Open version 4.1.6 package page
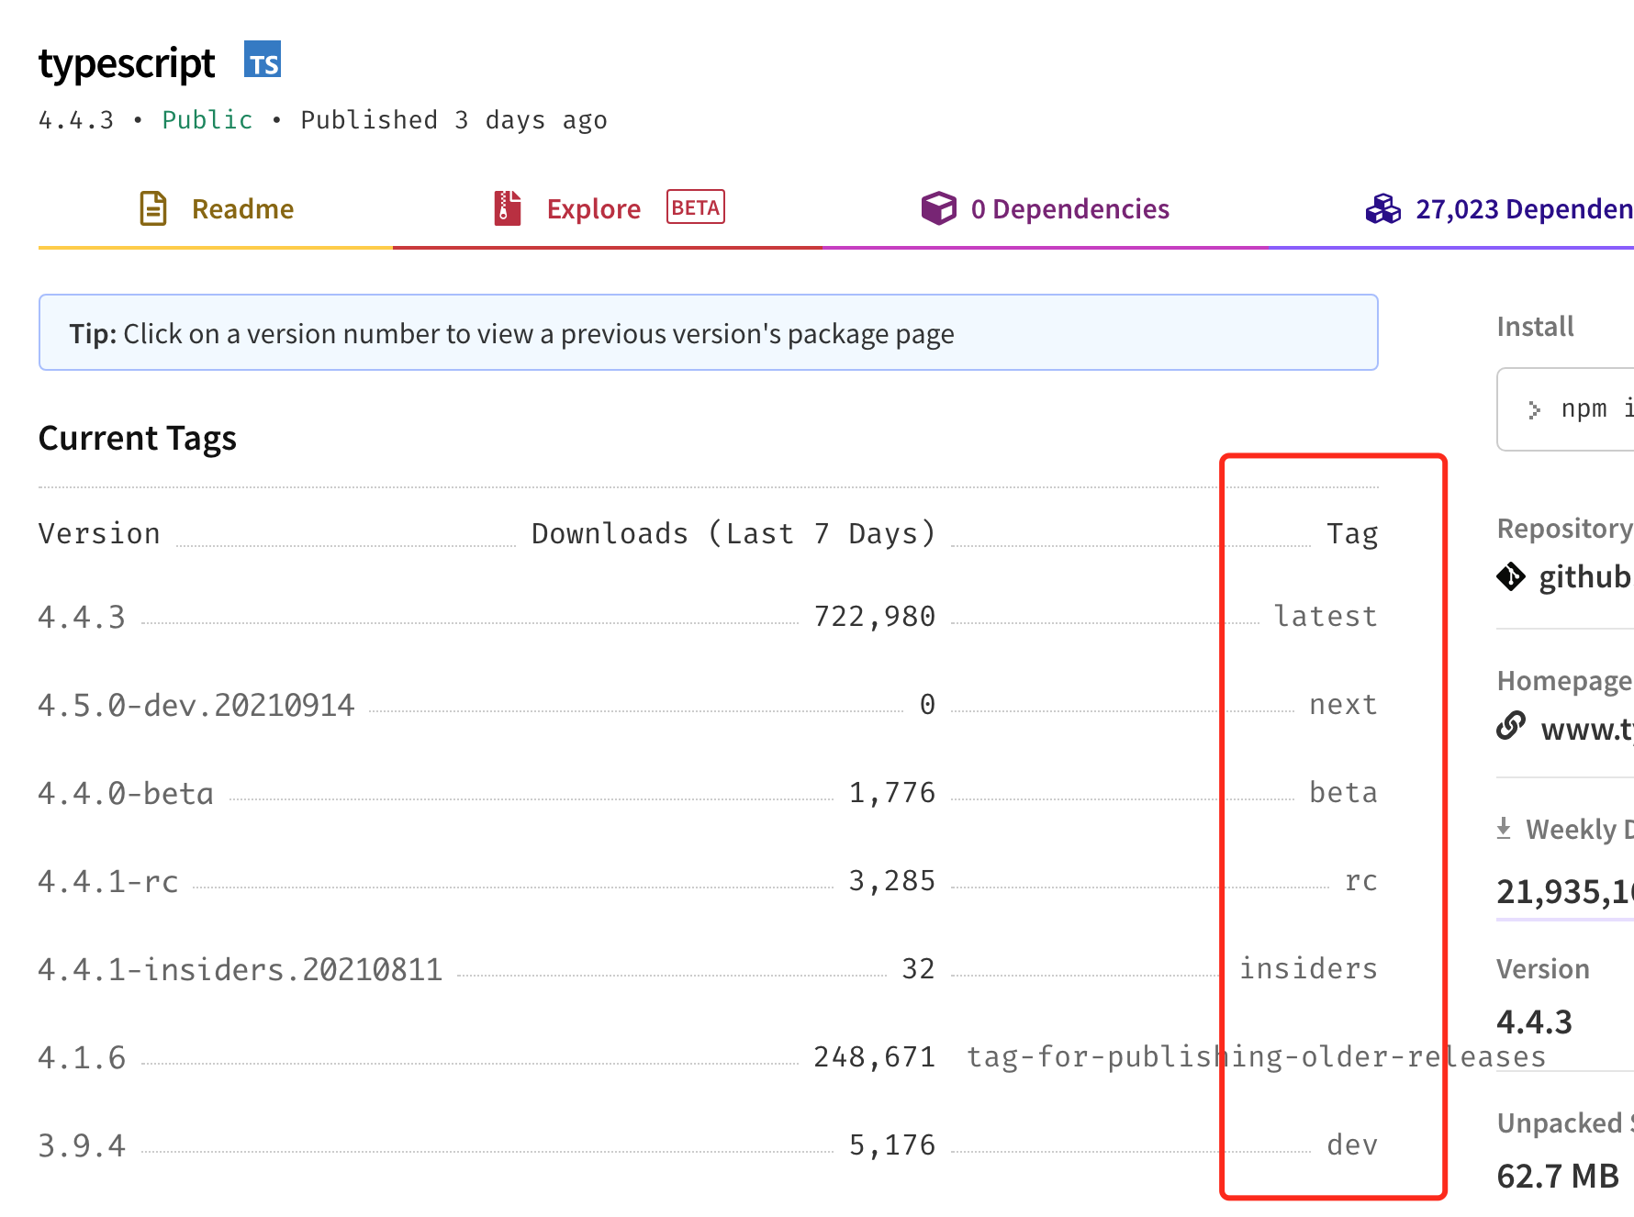Screen dimensions: 1634x1217 tap(82, 1057)
